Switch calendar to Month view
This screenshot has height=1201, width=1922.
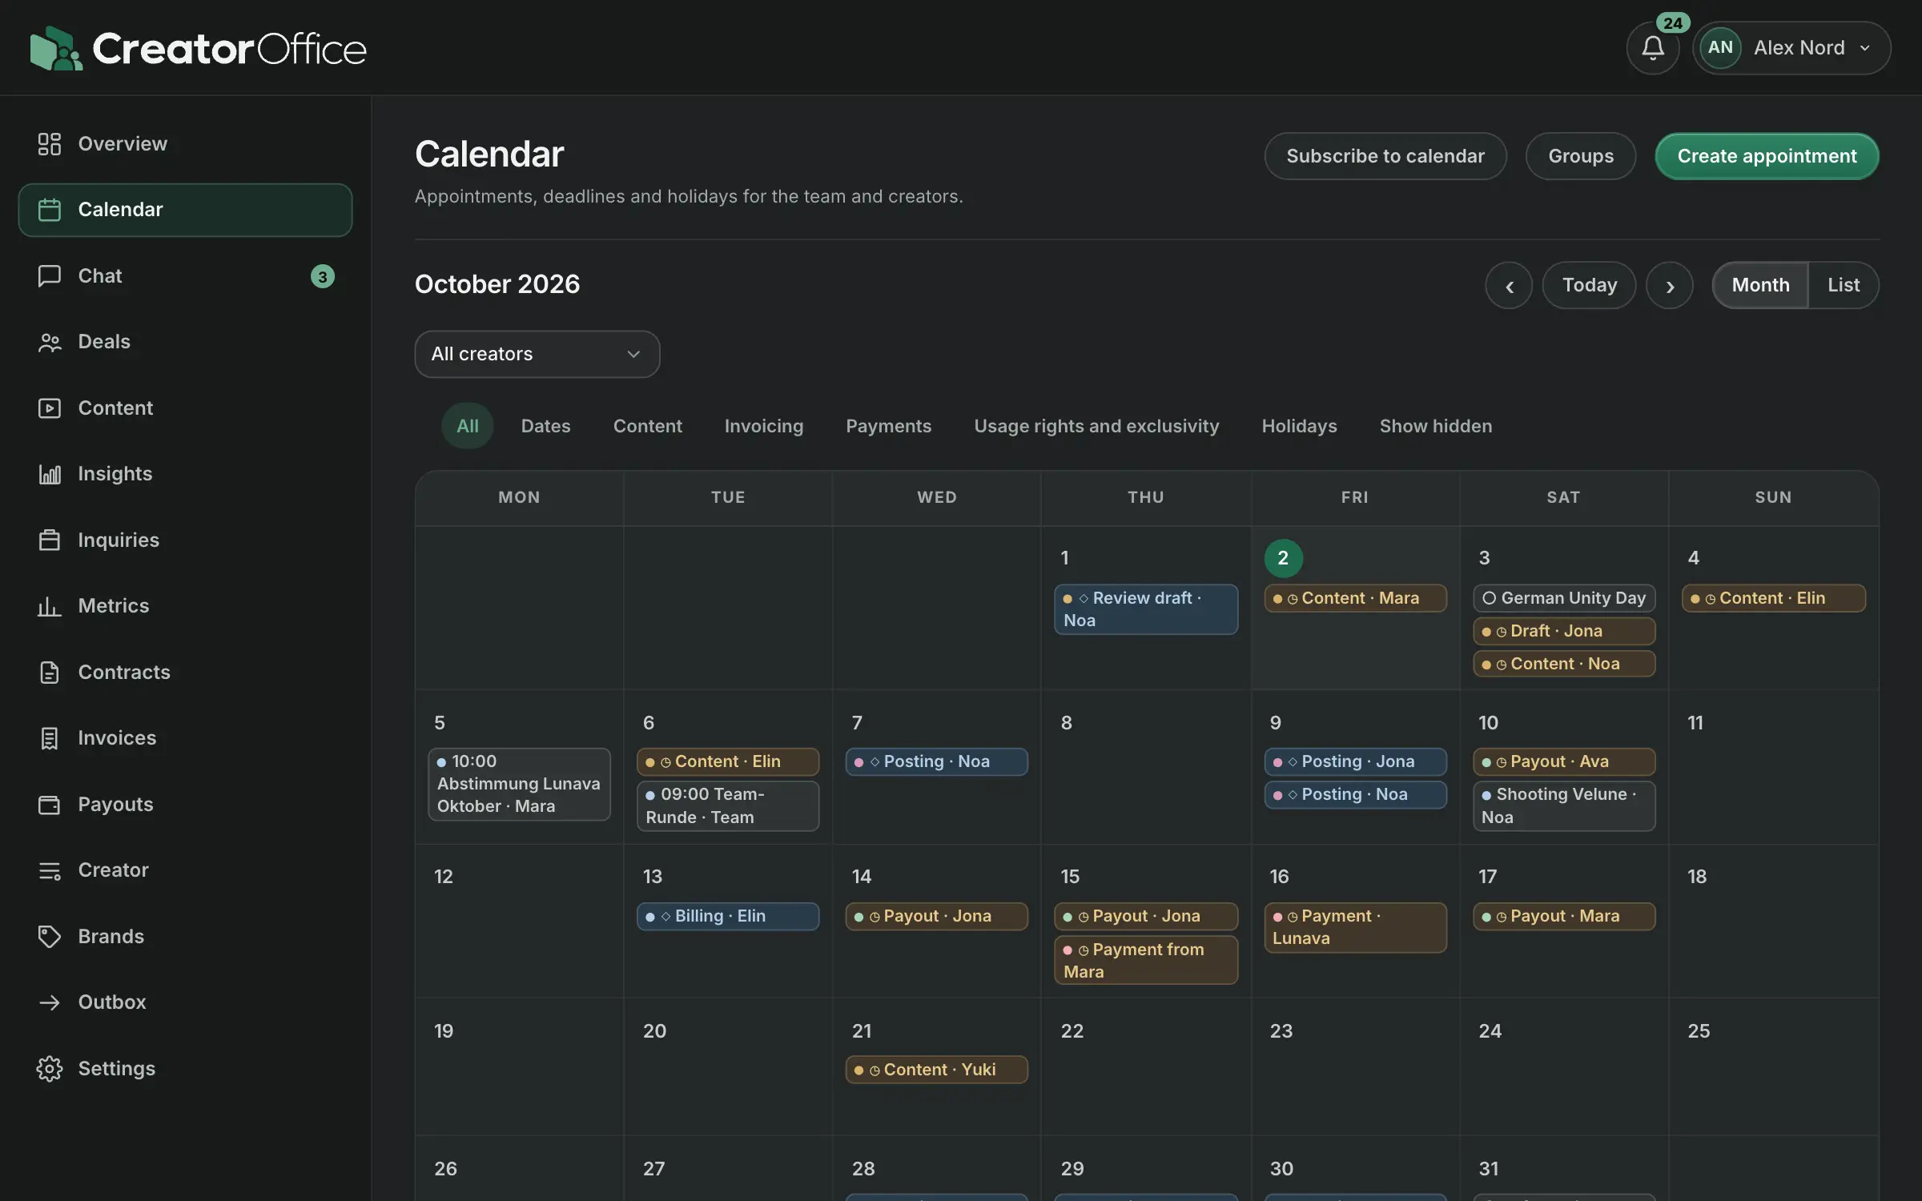click(x=1760, y=285)
